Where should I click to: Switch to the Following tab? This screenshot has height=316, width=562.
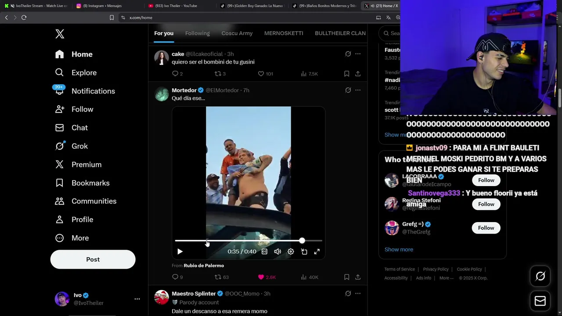click(x=197, y=33)
